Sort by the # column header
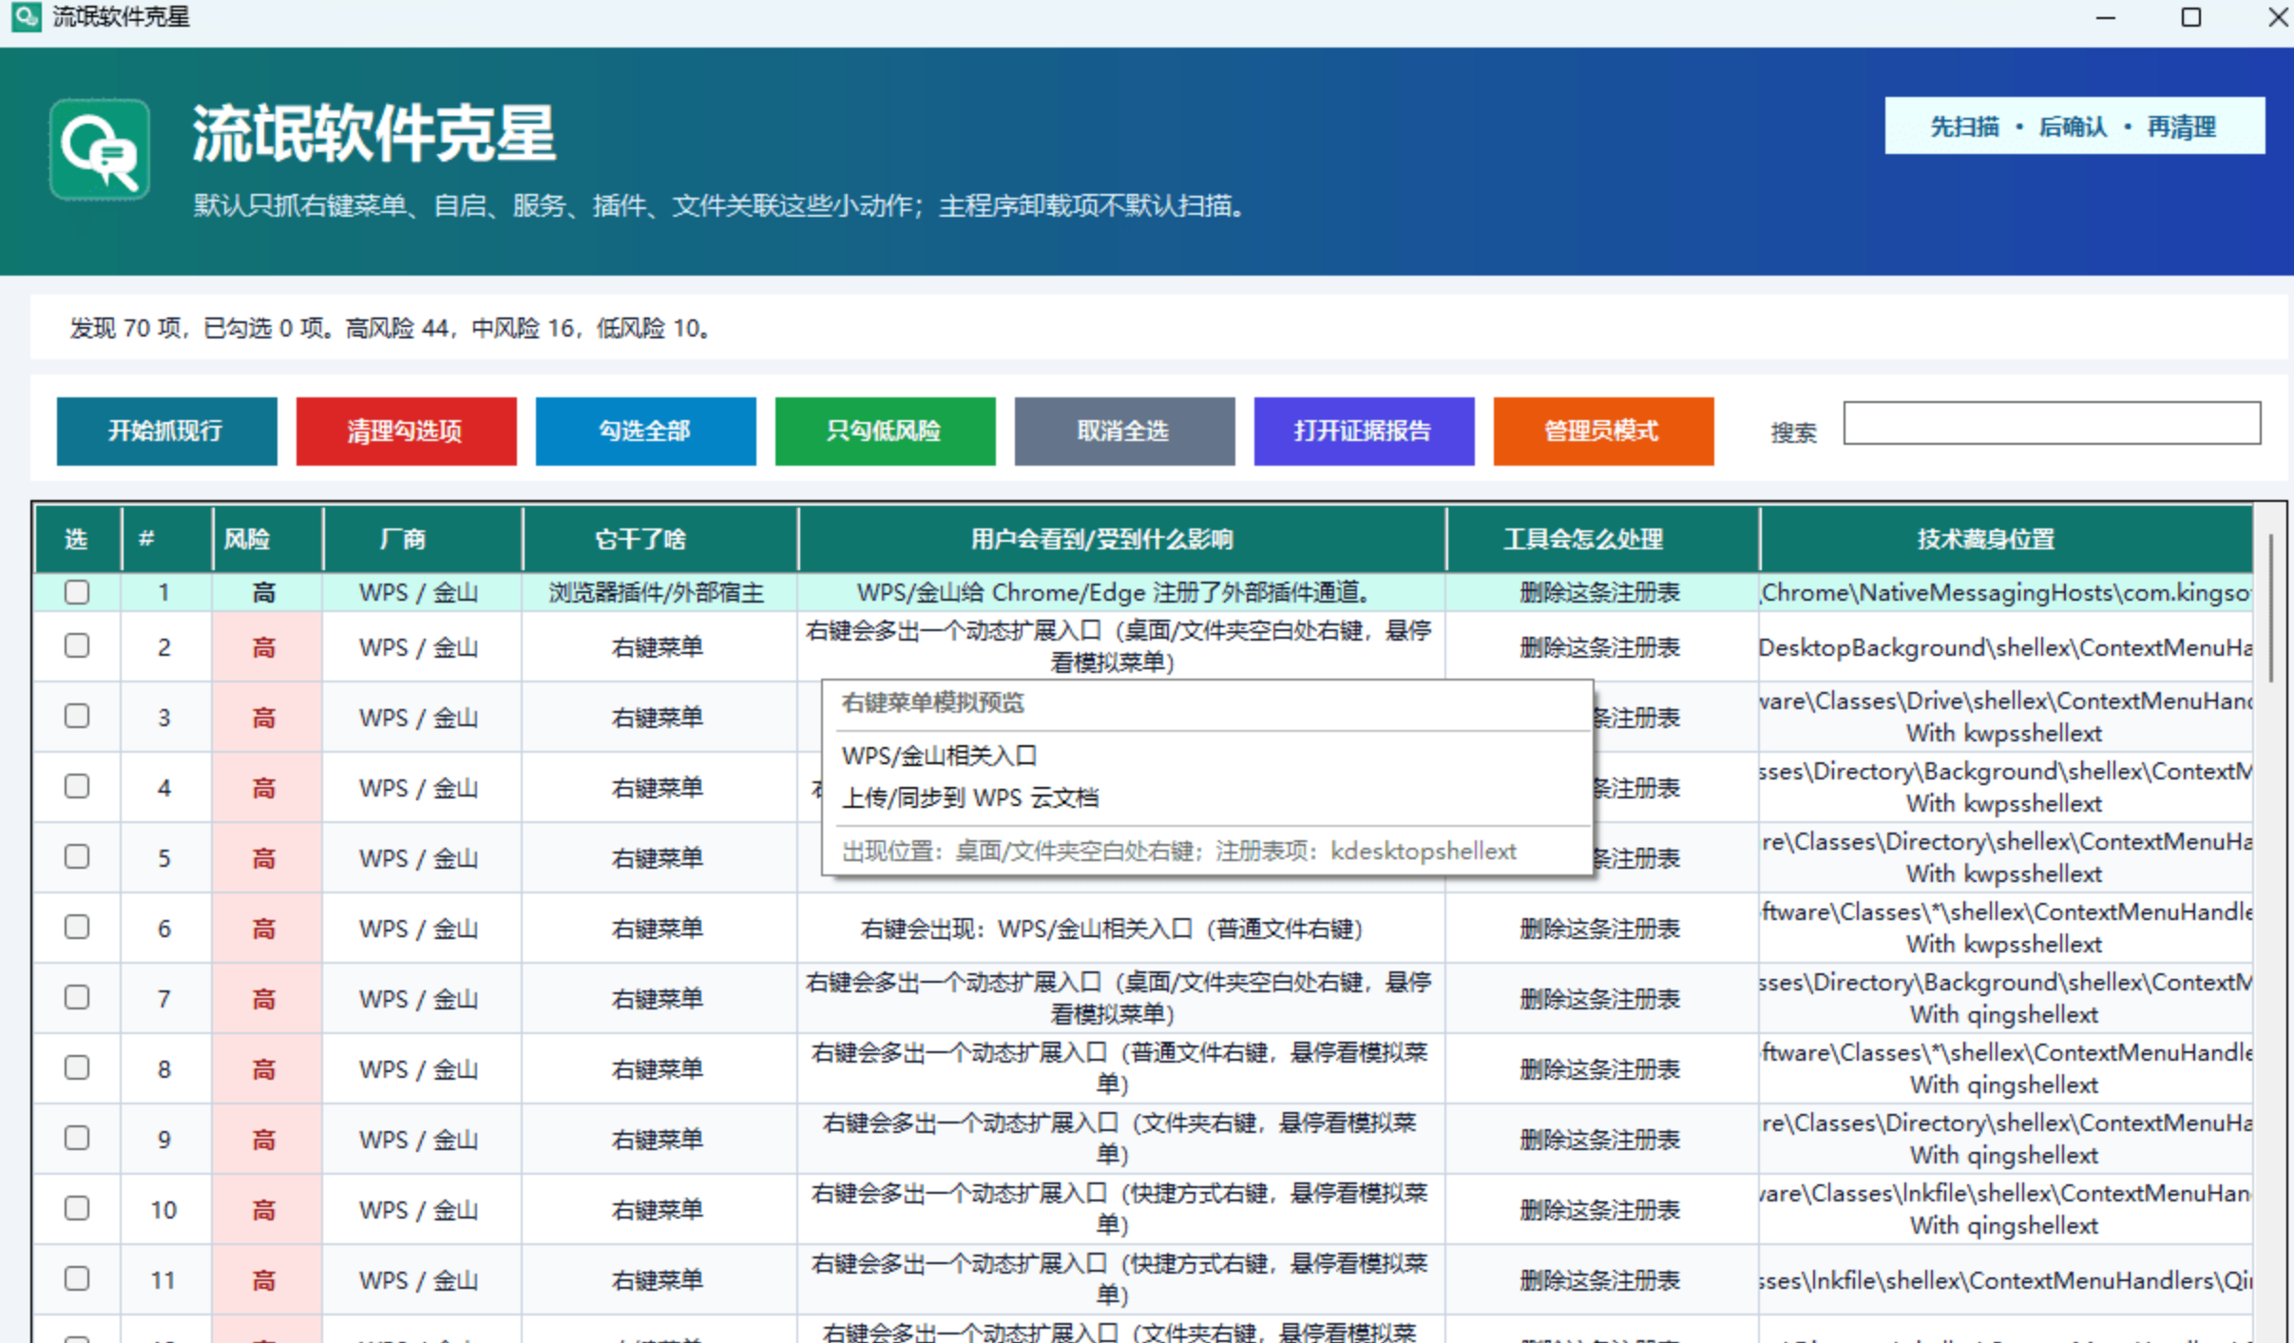The image size is (2294, 1343). (166, 539)
